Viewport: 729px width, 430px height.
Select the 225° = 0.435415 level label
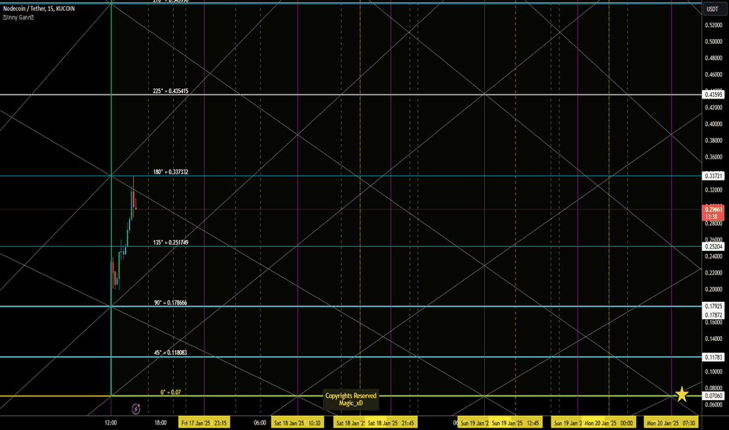[171, 91]
